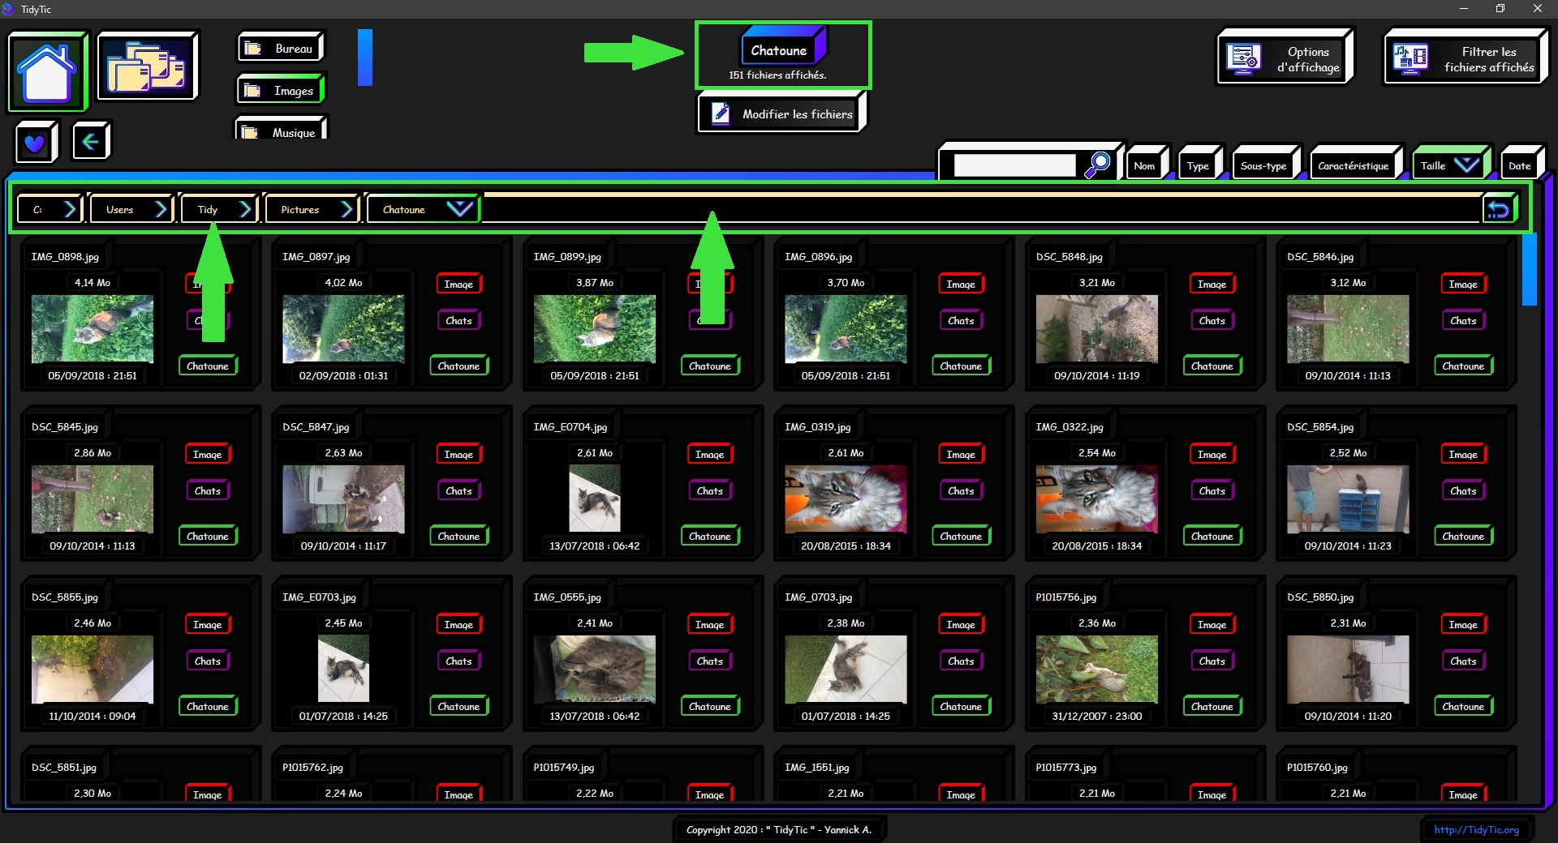1558x843 pixels.
Task: Go back with the left arrow icon
Action: (90, 142)
